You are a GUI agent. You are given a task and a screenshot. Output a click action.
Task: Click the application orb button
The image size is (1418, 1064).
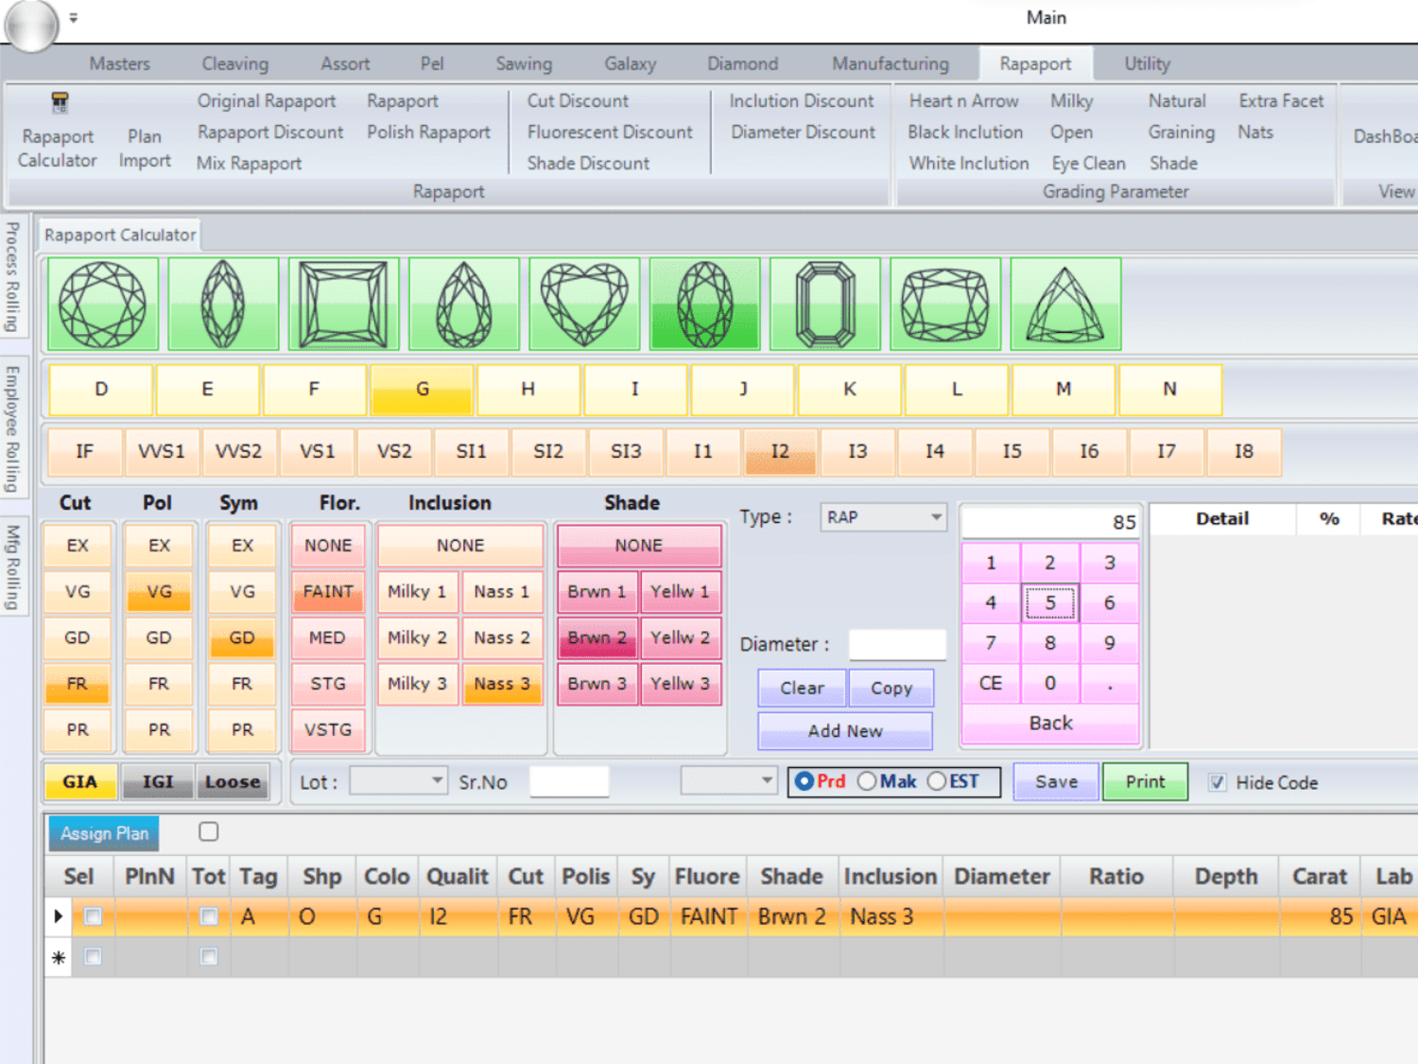31,25
